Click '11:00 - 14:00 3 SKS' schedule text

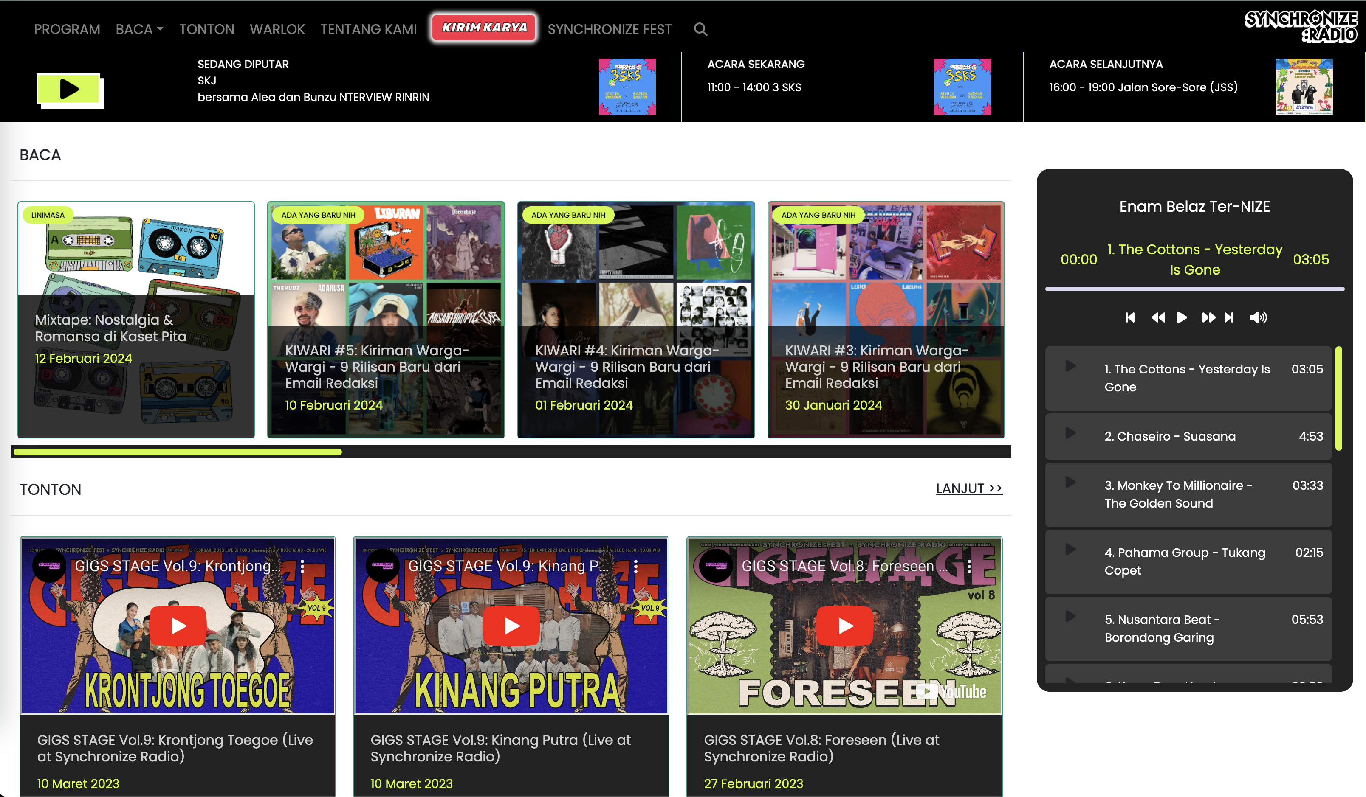click(754, 87)
